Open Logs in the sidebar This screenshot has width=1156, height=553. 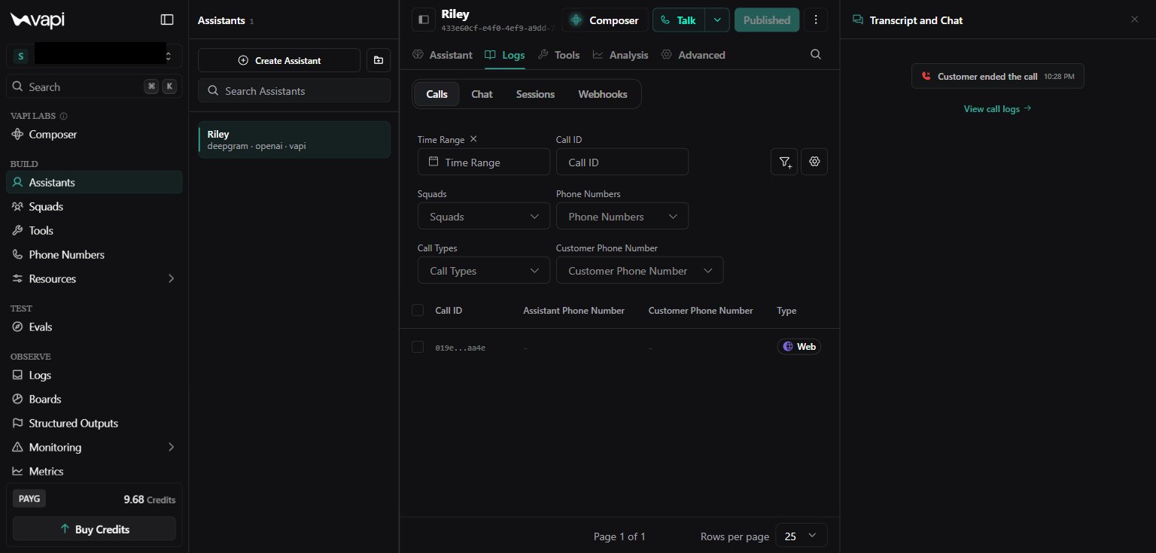[94, 375]
